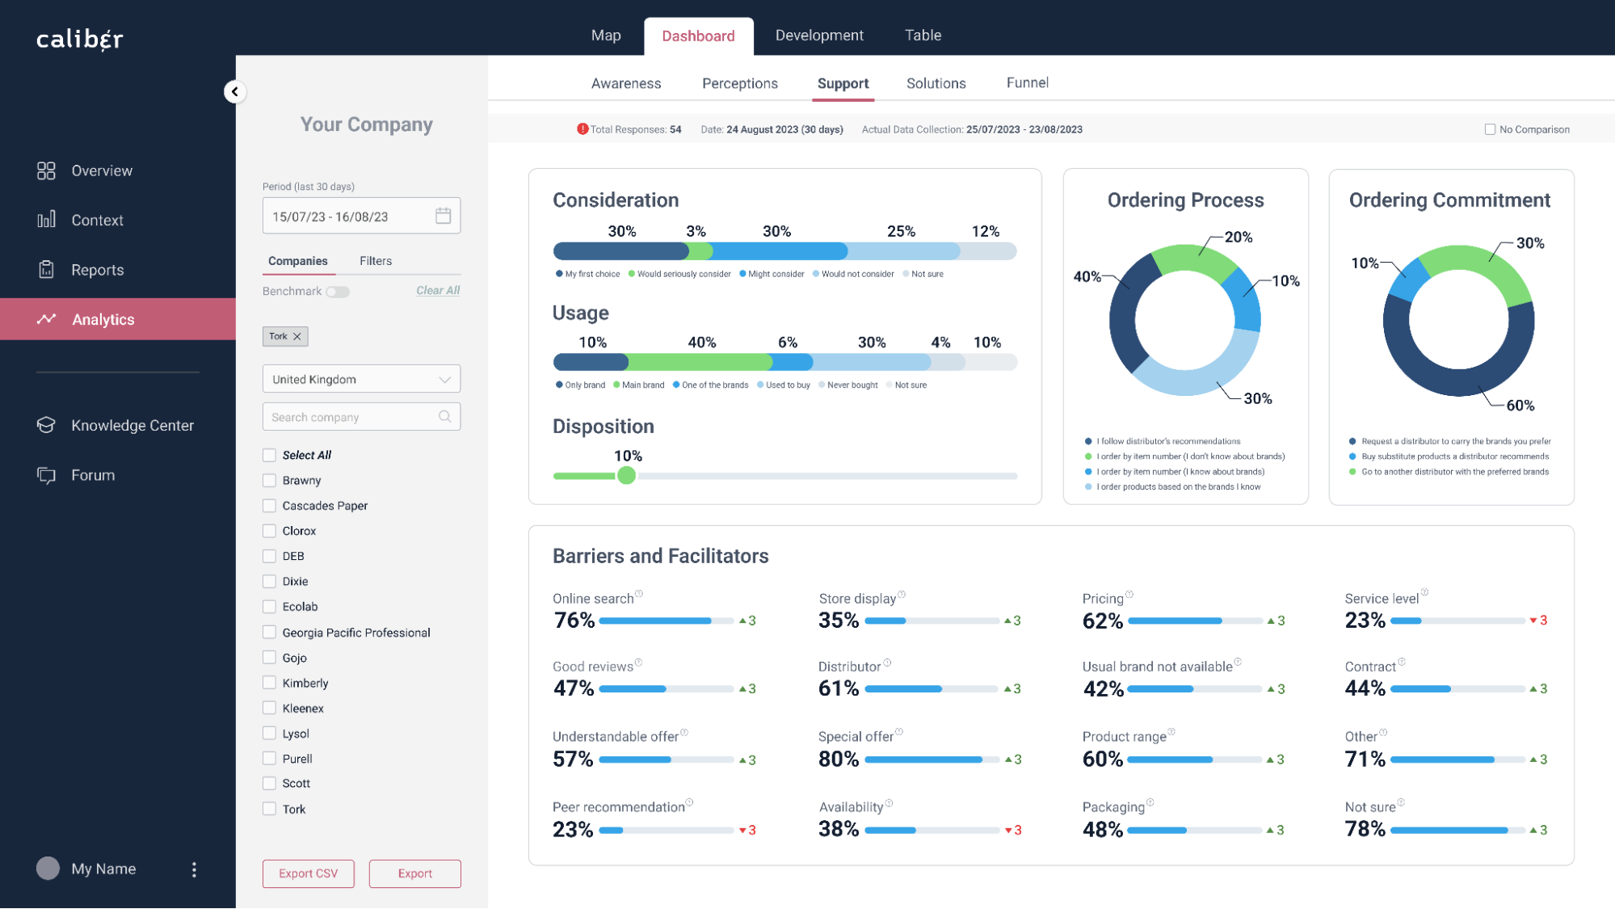Screen dimensions: 1615x909
Task: Click the Disposition slider handle
Action: [x=626, y=476]
